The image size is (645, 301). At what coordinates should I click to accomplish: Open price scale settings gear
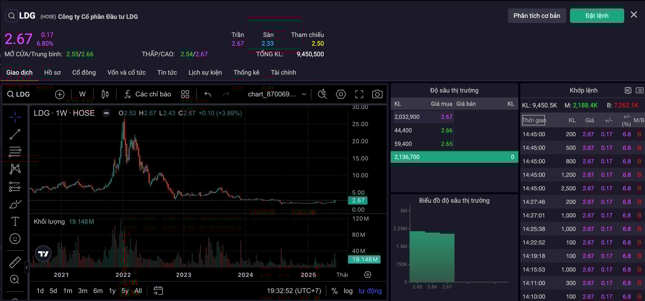point(368,275)
